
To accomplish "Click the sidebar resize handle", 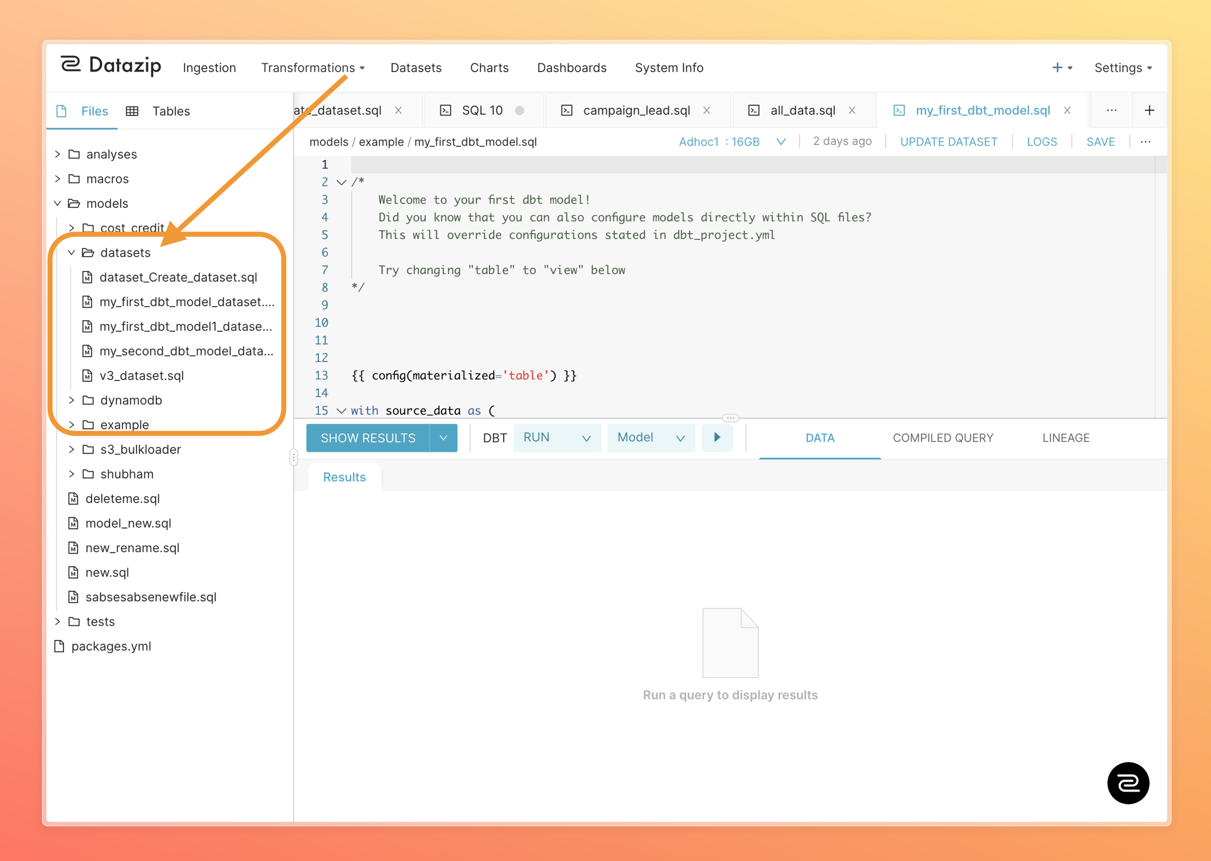I will click(x=293, y=457).
